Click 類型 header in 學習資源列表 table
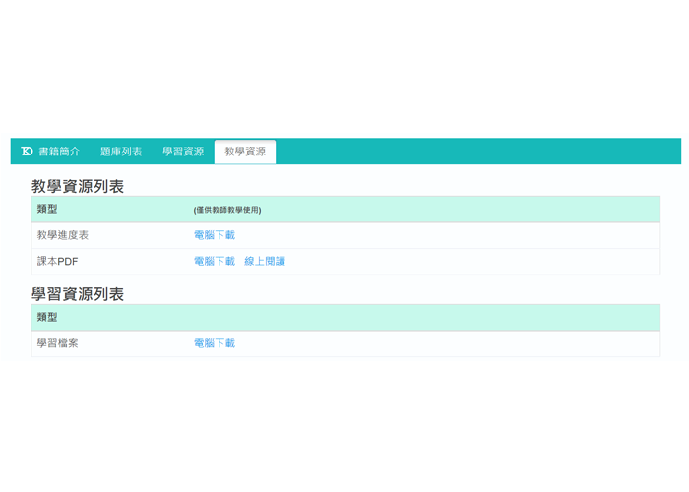 (47, 317)
